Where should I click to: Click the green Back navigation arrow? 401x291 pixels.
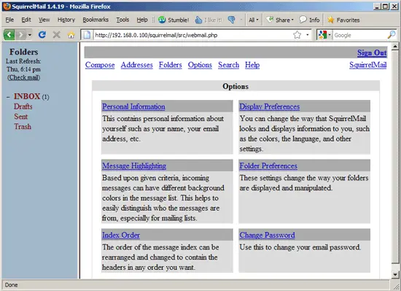(x=9, y=34)
